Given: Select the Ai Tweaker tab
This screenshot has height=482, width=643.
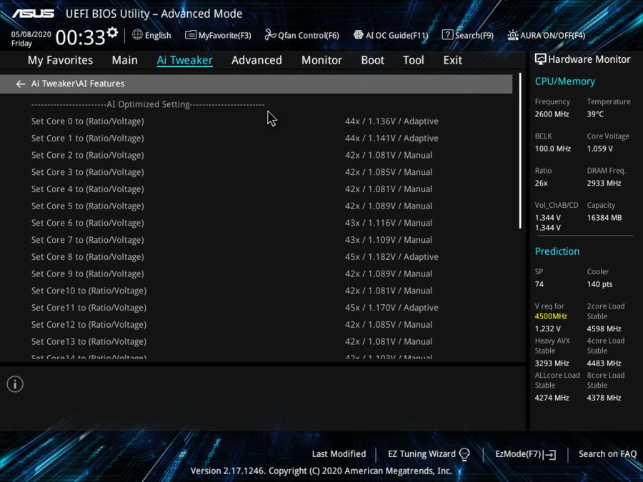Looking at the screenshot, I should point(184,60).
